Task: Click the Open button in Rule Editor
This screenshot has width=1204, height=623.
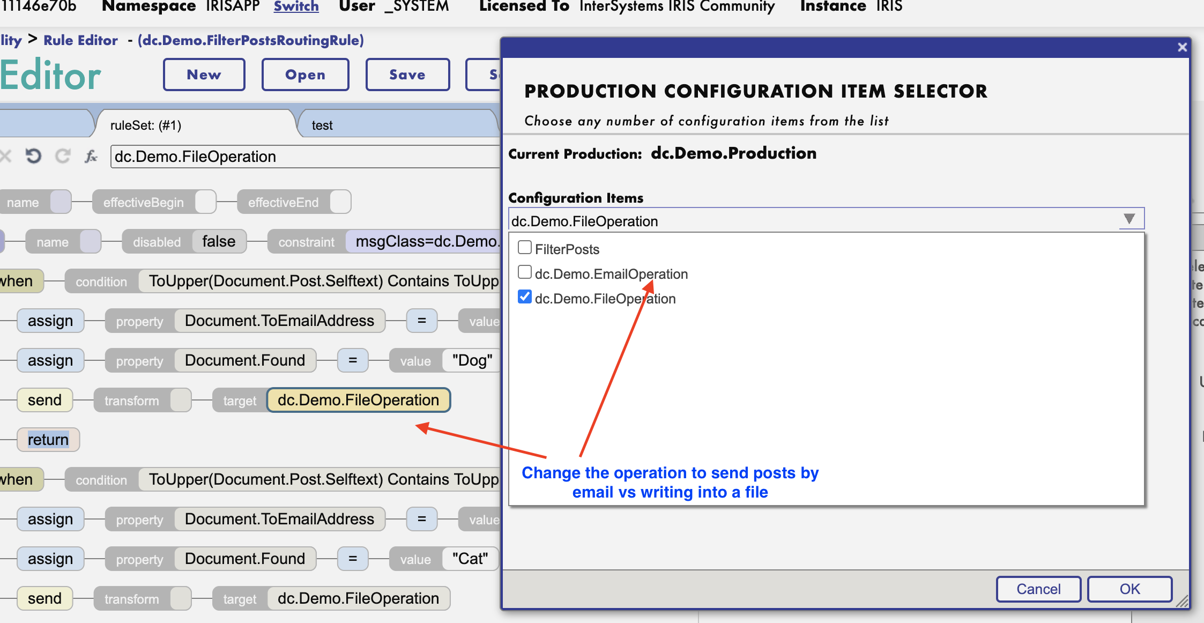Action: pos(304,74)
